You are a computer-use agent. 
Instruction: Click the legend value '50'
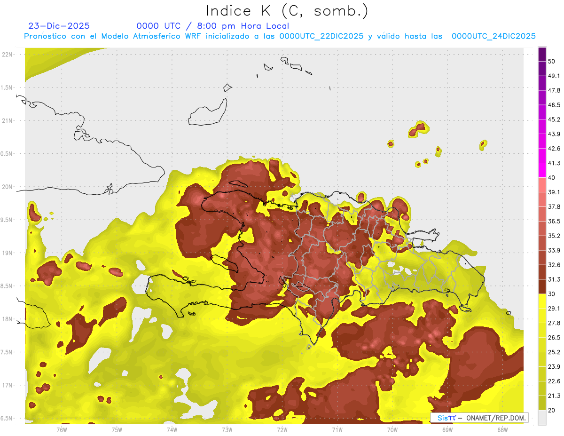(552, 62)
